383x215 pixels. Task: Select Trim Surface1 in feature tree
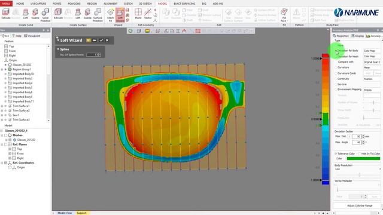[21, 106]
